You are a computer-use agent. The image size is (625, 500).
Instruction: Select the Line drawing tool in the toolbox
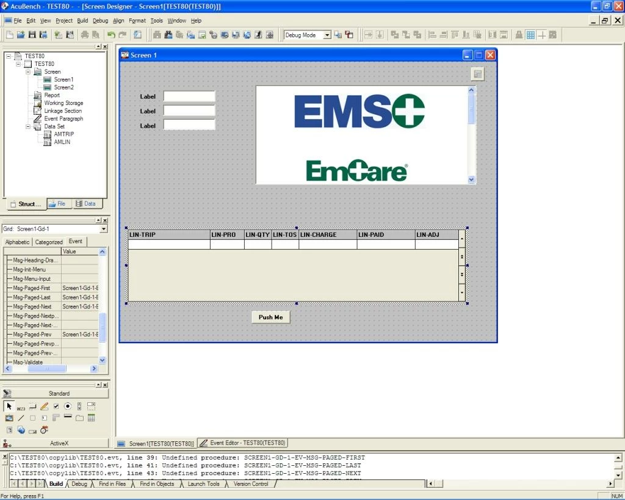pos(21,418)
